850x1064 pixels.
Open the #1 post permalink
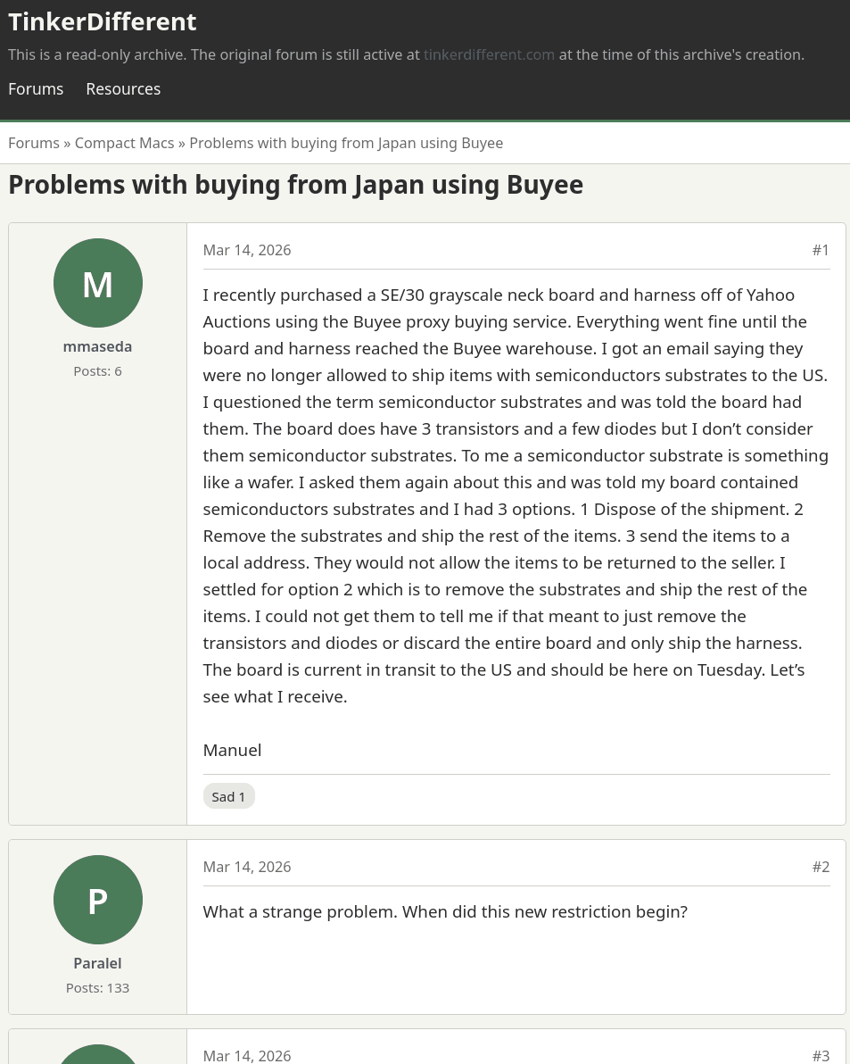tap(821, 250)
